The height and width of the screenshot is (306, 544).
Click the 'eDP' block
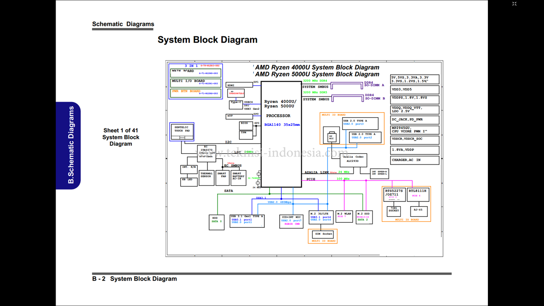[x=239, y=116]
